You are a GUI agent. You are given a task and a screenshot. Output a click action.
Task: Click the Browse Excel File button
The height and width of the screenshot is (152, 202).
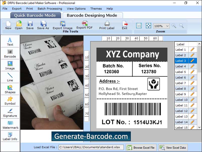(141, 147)
